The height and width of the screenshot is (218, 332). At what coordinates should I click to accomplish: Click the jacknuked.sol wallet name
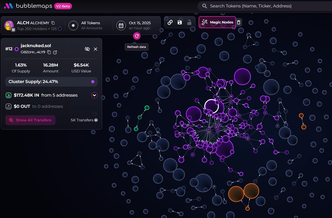tap(36, 46)
